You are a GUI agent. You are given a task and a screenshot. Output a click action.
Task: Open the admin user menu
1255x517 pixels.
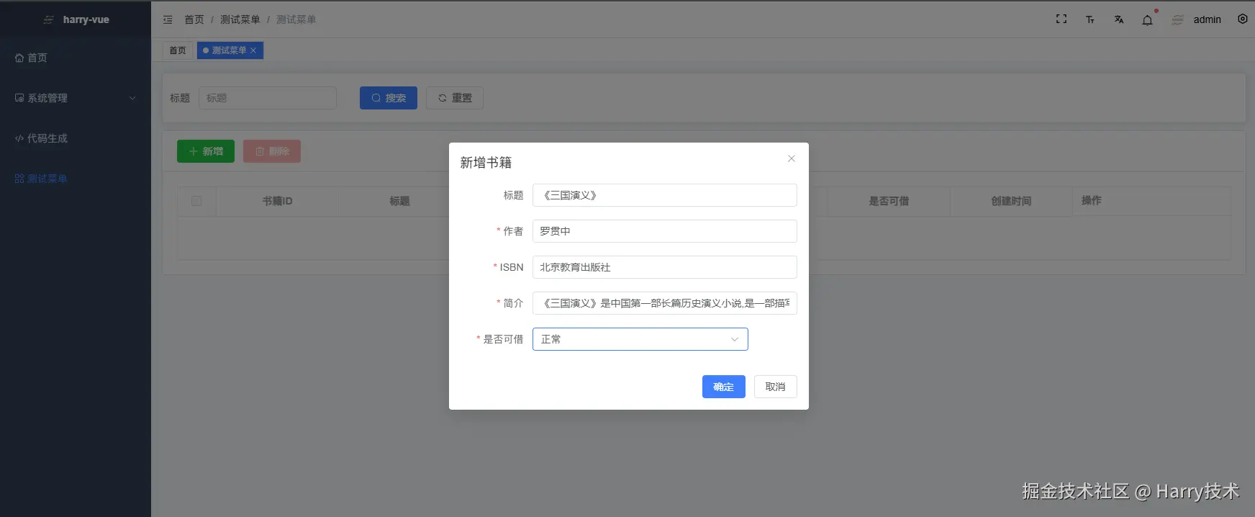pyautogui.click(x=1207, y=19)
